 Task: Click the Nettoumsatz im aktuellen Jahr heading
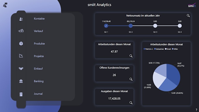coord(143,16)
